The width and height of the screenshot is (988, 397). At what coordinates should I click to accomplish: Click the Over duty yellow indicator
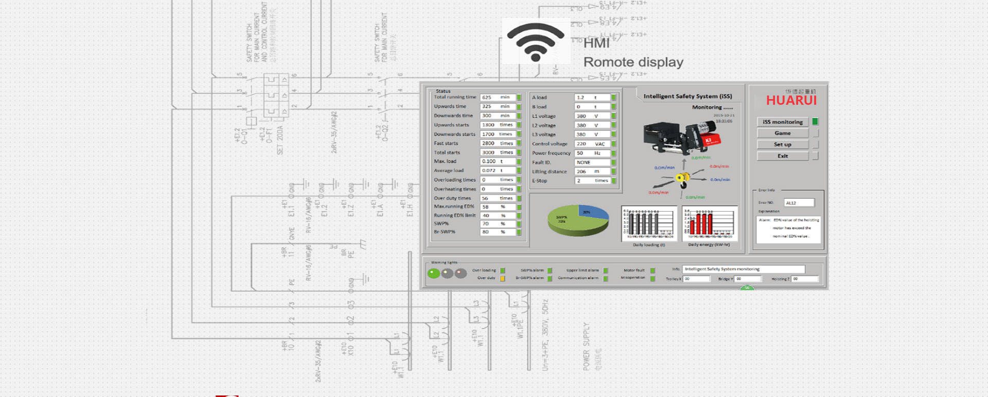[x=502, y=278]
